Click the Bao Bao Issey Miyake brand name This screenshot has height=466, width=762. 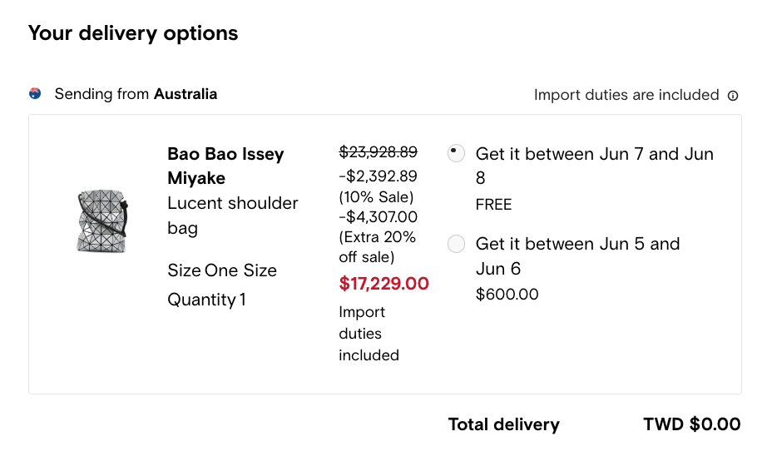(225, 166)
